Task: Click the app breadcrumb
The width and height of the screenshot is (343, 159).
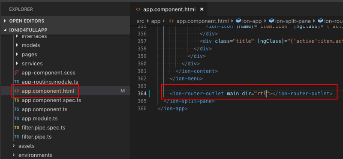Action: click(x=156, y=21)
